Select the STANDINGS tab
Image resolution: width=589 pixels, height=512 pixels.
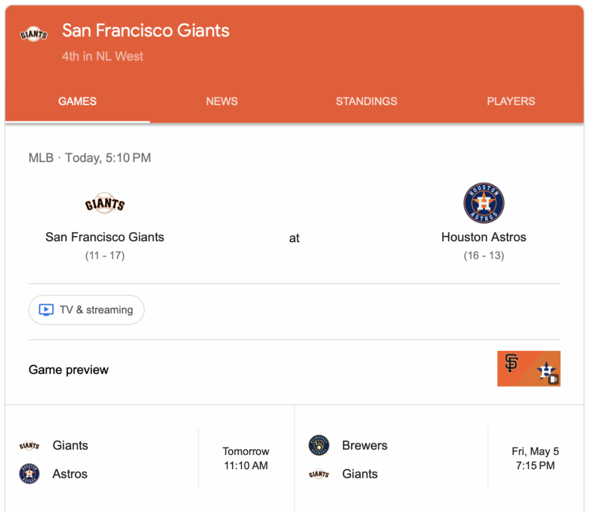pos(366,101)
